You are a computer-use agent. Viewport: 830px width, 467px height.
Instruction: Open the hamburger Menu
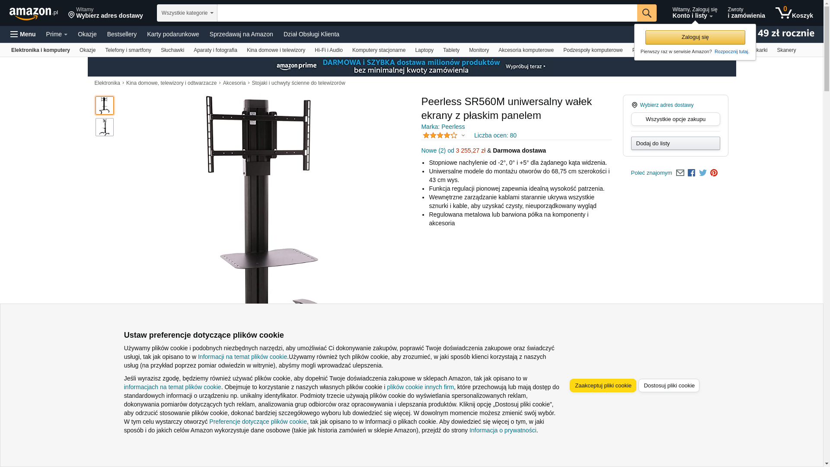(x=23, y=34)
